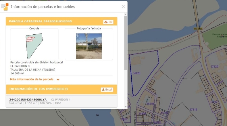Open the 3D view of the parcel
This screenshot has height=126, width=227.
(x=108, y=22)
